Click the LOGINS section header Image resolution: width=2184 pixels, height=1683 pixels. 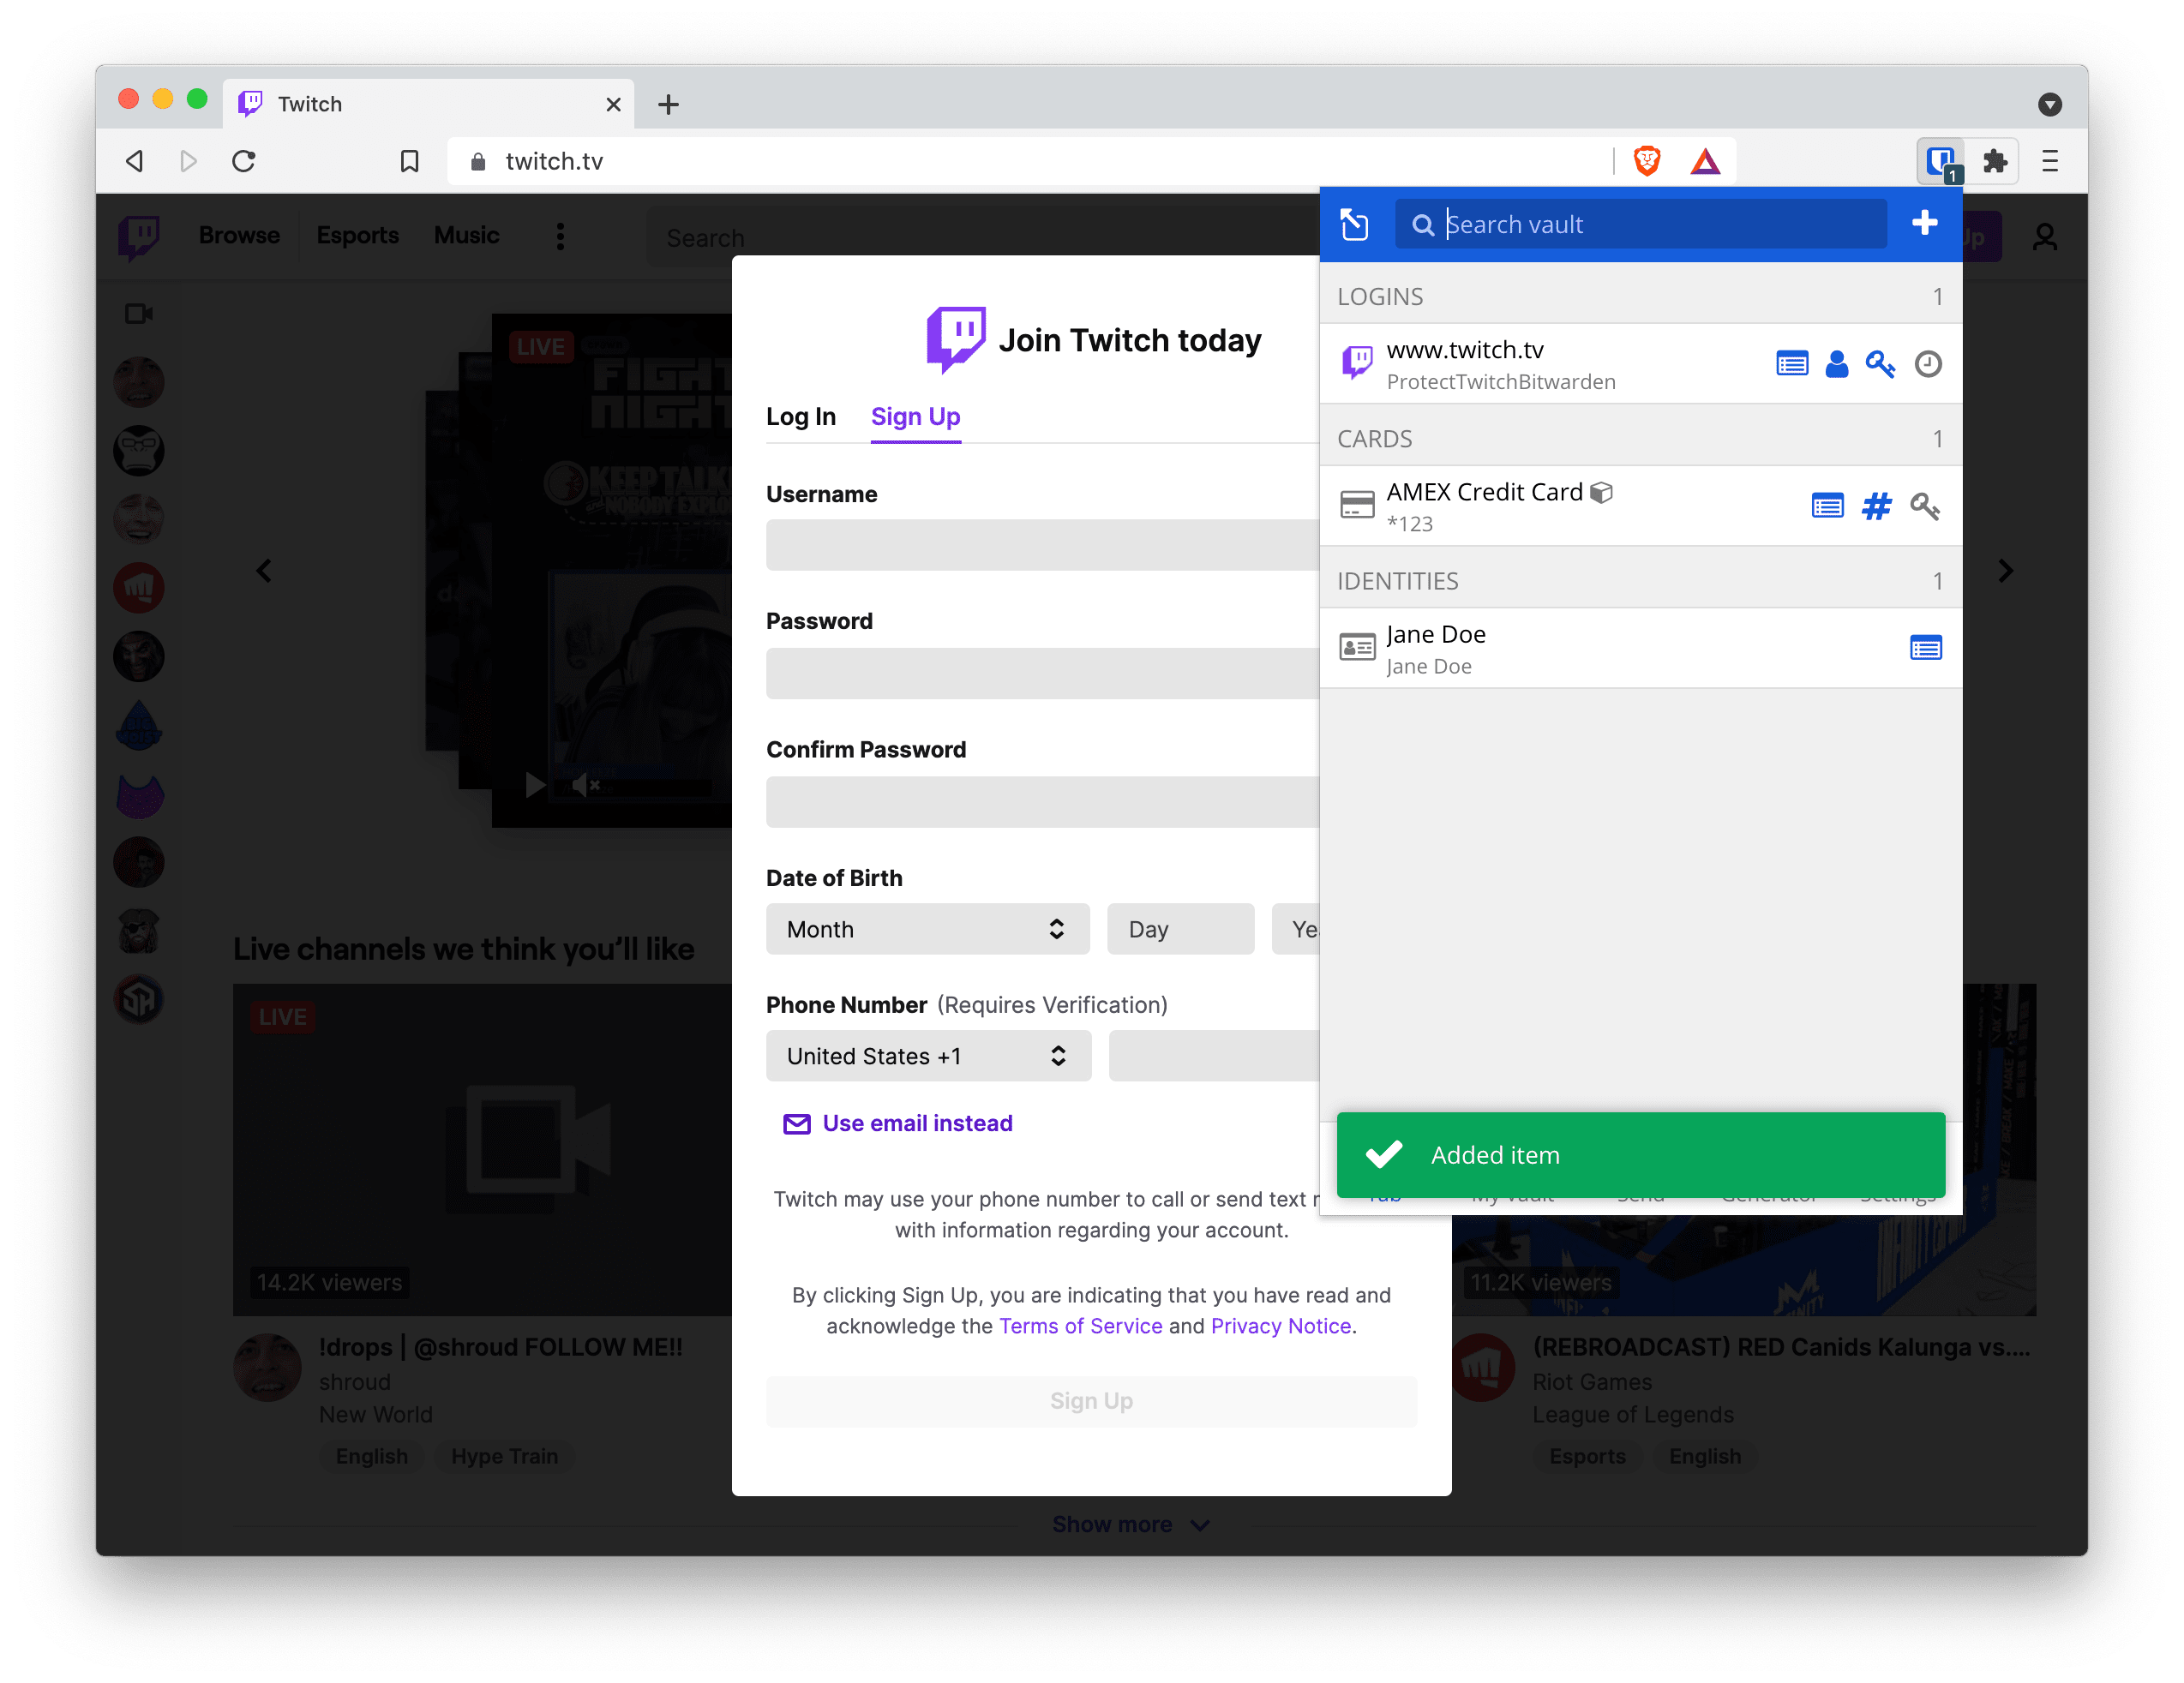(x=1640, y=296)
